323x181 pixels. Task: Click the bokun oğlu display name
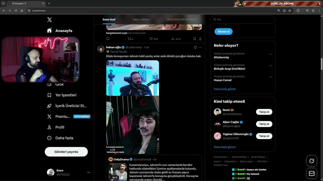[114, 47]
